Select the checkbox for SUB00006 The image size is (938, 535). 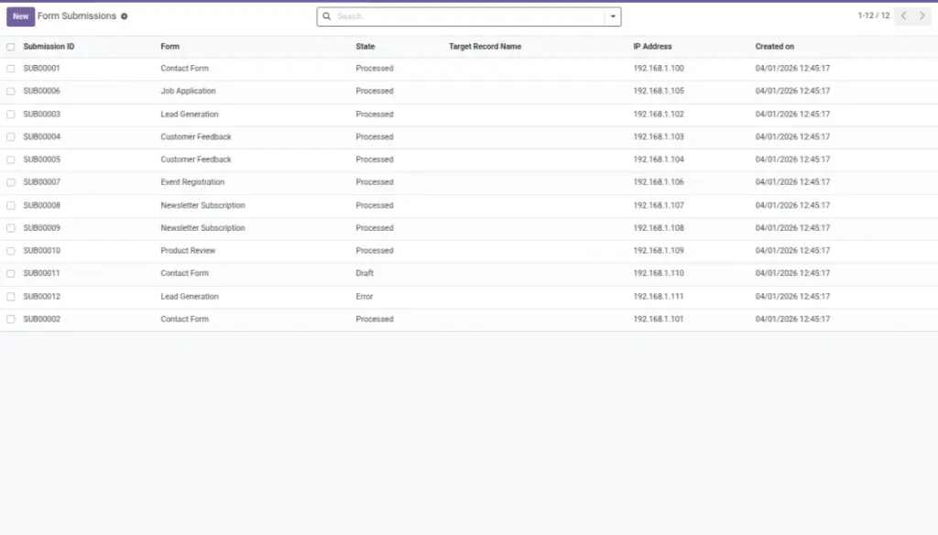coord(11,92)
